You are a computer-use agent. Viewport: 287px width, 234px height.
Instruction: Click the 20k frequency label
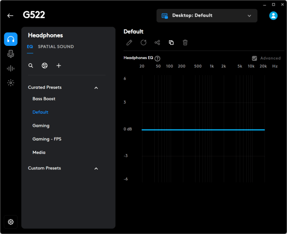click(263, 66)
